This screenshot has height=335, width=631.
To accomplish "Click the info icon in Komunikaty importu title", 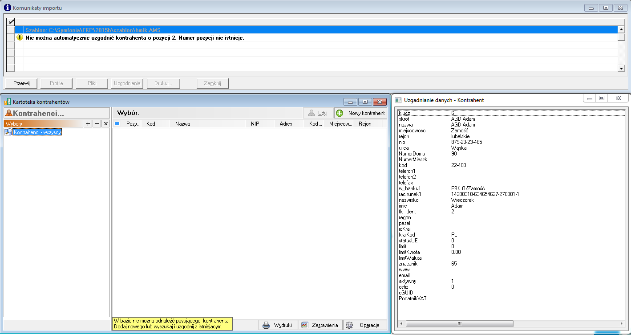I will coord(8,8).
